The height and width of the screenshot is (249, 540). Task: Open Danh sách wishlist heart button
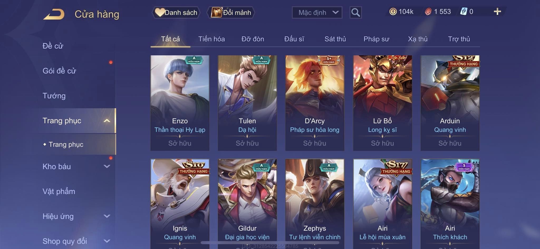click(x=176, y=12)
